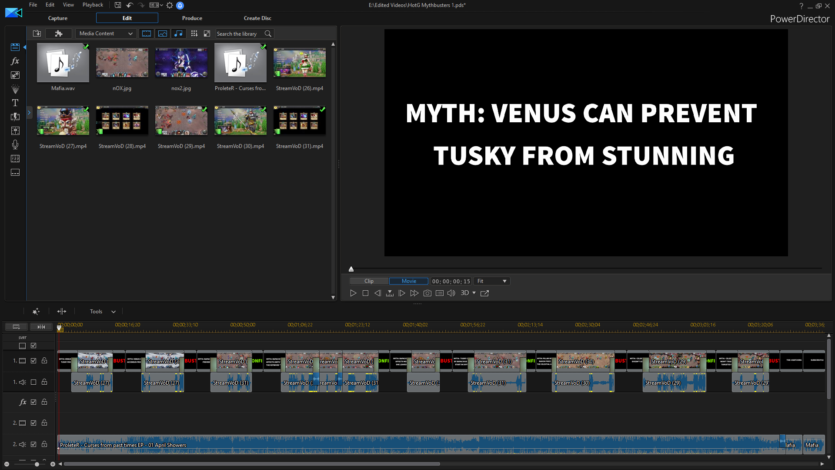The height and width of the screenshot is (470, 835).
Task: Toggle lock on video track 1
Action: [44, 361]
